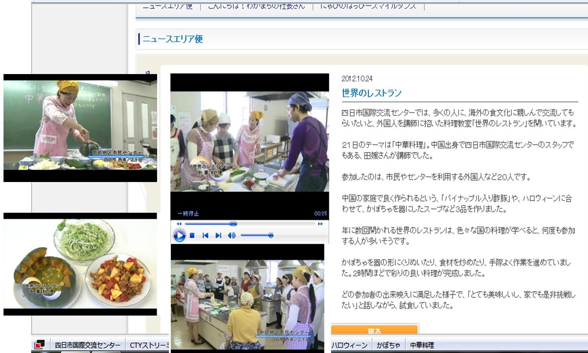Click the 一時停止 status text in the player
This screenshot has width=588, height=353.
[x=188, y=214]
